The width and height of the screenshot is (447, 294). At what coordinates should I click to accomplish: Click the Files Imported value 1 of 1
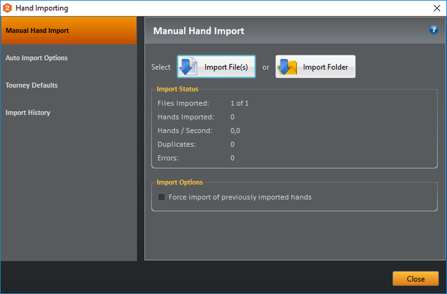pos(239,104)
